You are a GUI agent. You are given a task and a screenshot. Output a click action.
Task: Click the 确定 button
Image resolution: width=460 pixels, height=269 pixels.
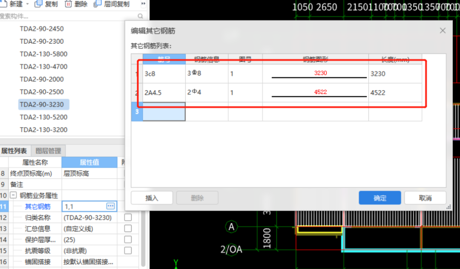click(379, 198)
